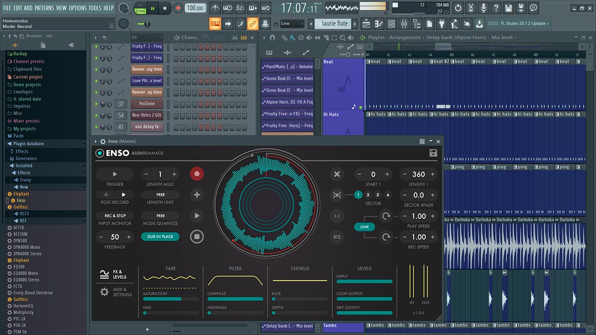Open the OPTIONS menu
596x335 pixels.
(x=77, y=8)
